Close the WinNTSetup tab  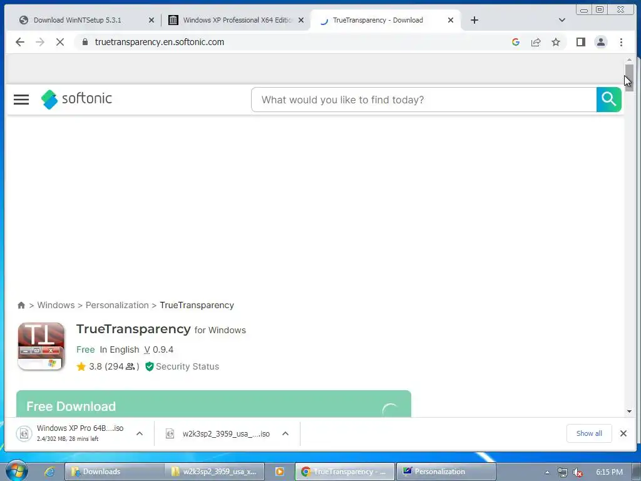tap(151, 20)
